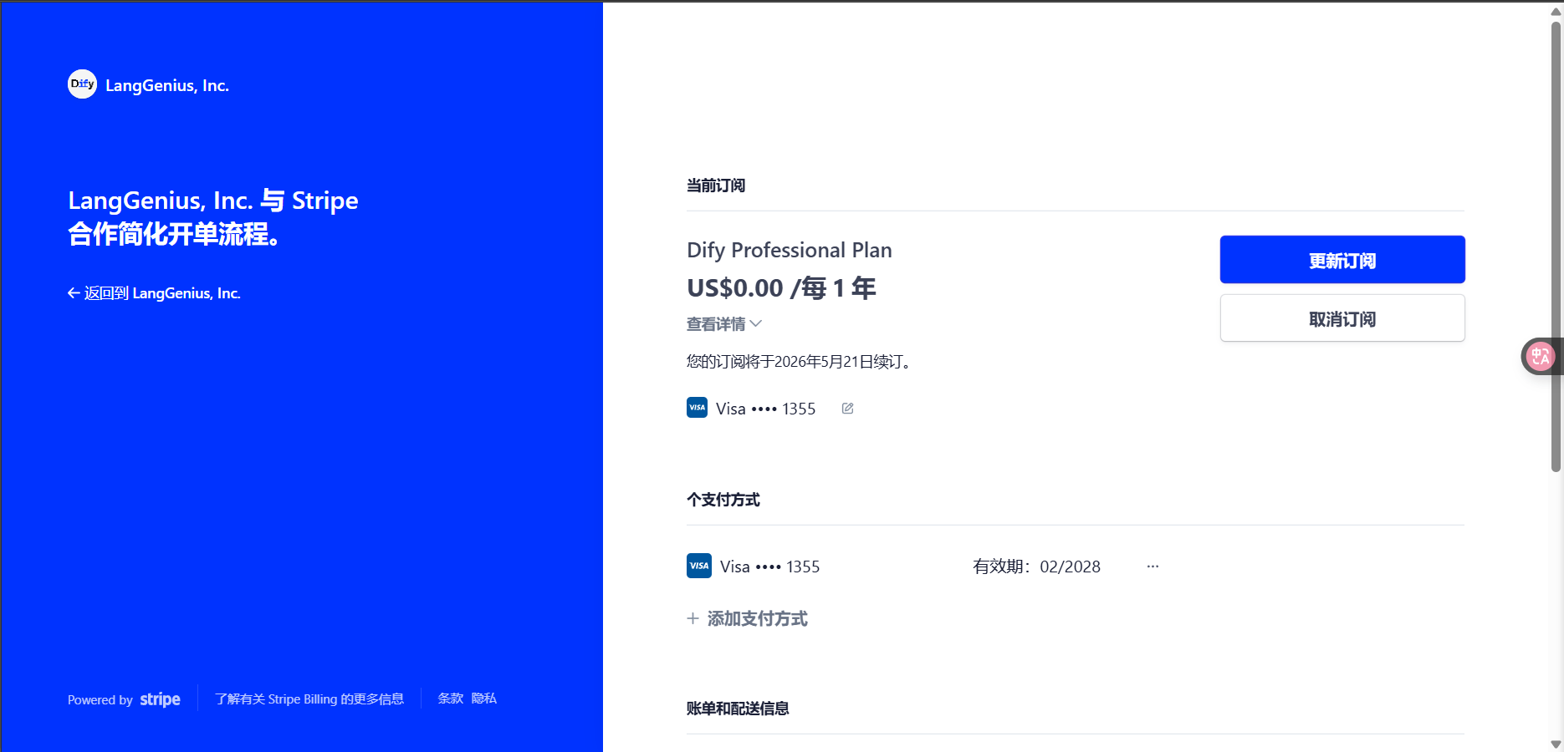Open the three-dot menu for Visa 1355

(x=1153, y=567)
